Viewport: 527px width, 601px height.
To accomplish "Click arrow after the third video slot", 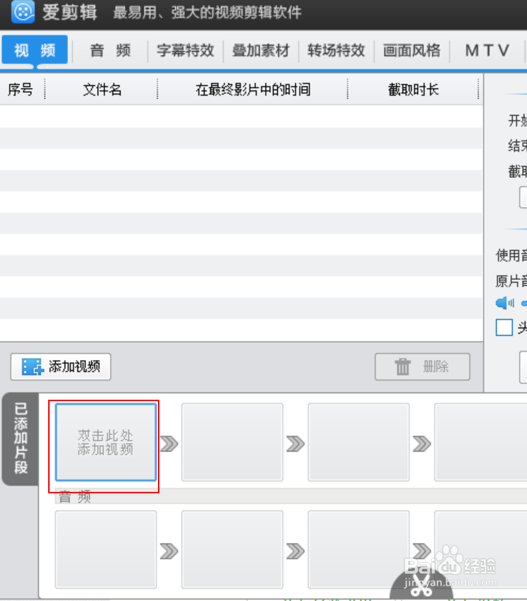I will pos(421,444).
